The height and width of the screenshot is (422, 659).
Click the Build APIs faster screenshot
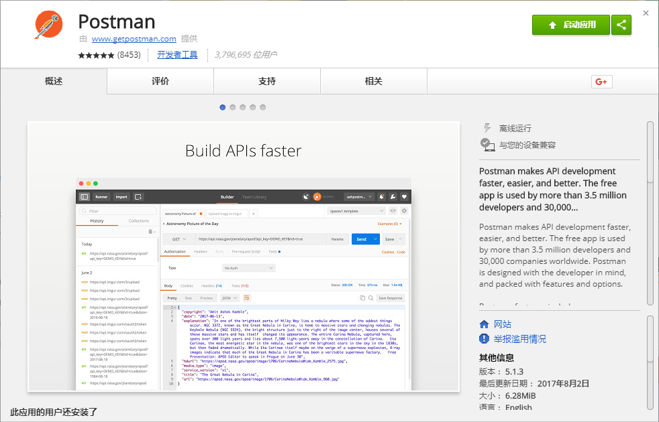[244, 257]
